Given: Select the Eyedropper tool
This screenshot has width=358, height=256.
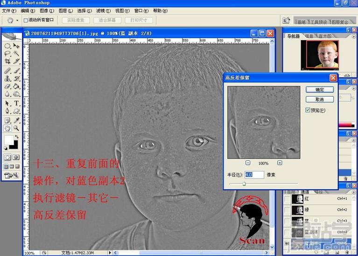Looking at the screenshot, I should click(x=16, y=120).
